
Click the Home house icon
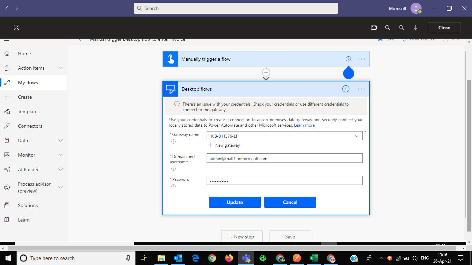coord(7,53)
